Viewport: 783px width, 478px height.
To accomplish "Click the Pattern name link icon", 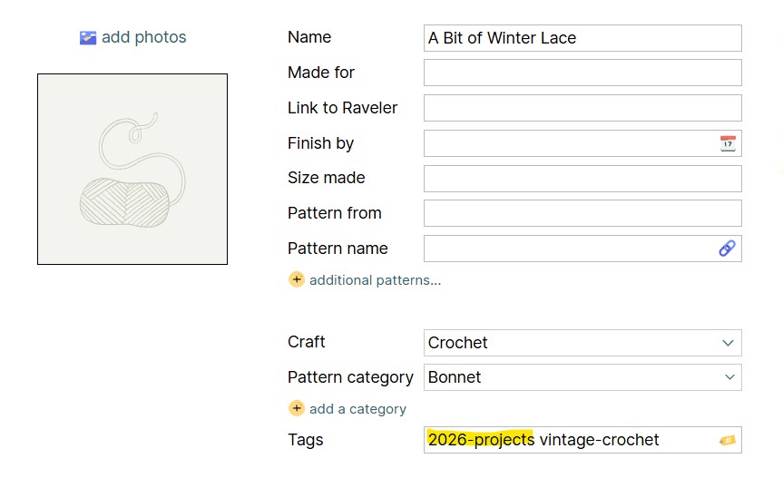I will coord(727,249).
